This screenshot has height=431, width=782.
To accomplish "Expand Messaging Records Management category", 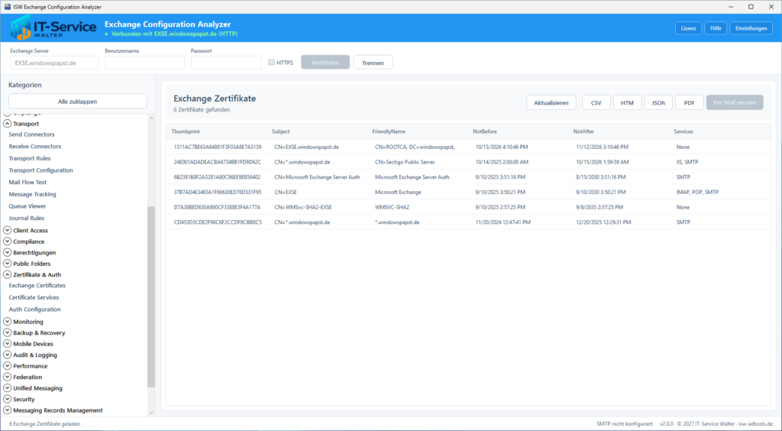I will (x=8, y=410).
